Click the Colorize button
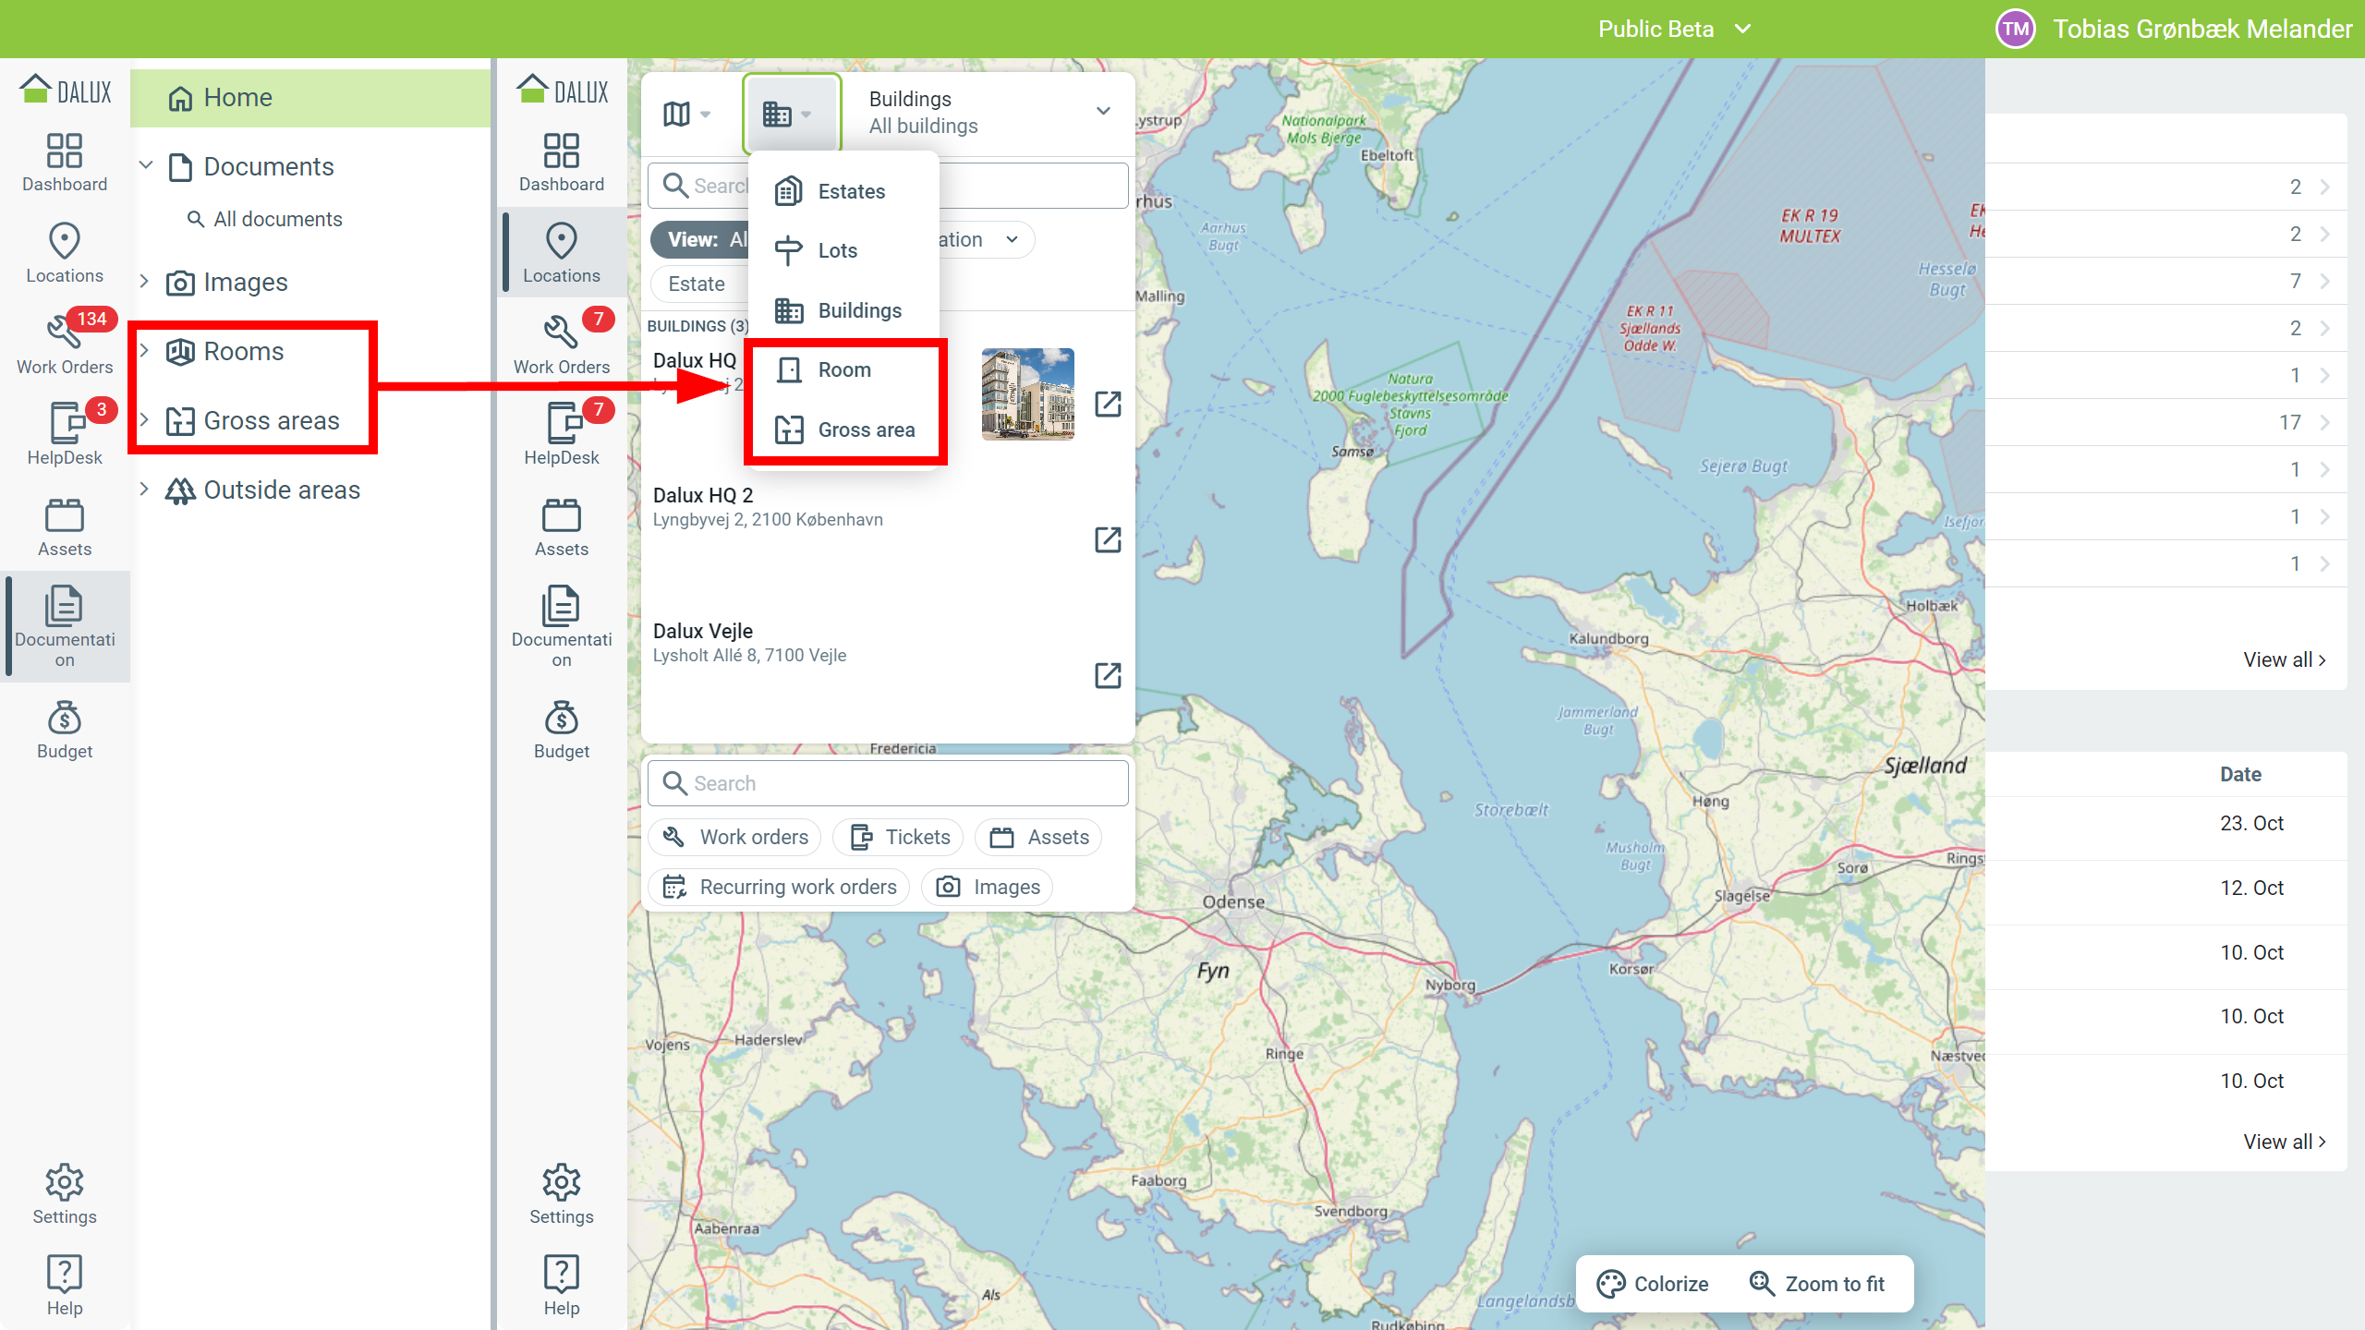The image size is (2365, 1330). coord(1654,1284)
